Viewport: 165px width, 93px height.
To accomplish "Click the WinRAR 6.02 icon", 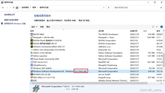I will point(31,74).
